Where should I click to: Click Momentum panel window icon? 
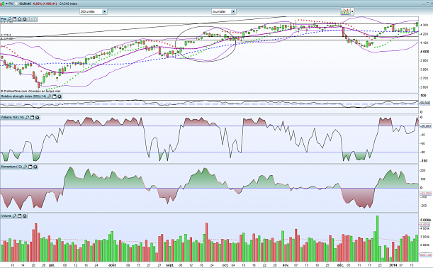tap(30, 167)
